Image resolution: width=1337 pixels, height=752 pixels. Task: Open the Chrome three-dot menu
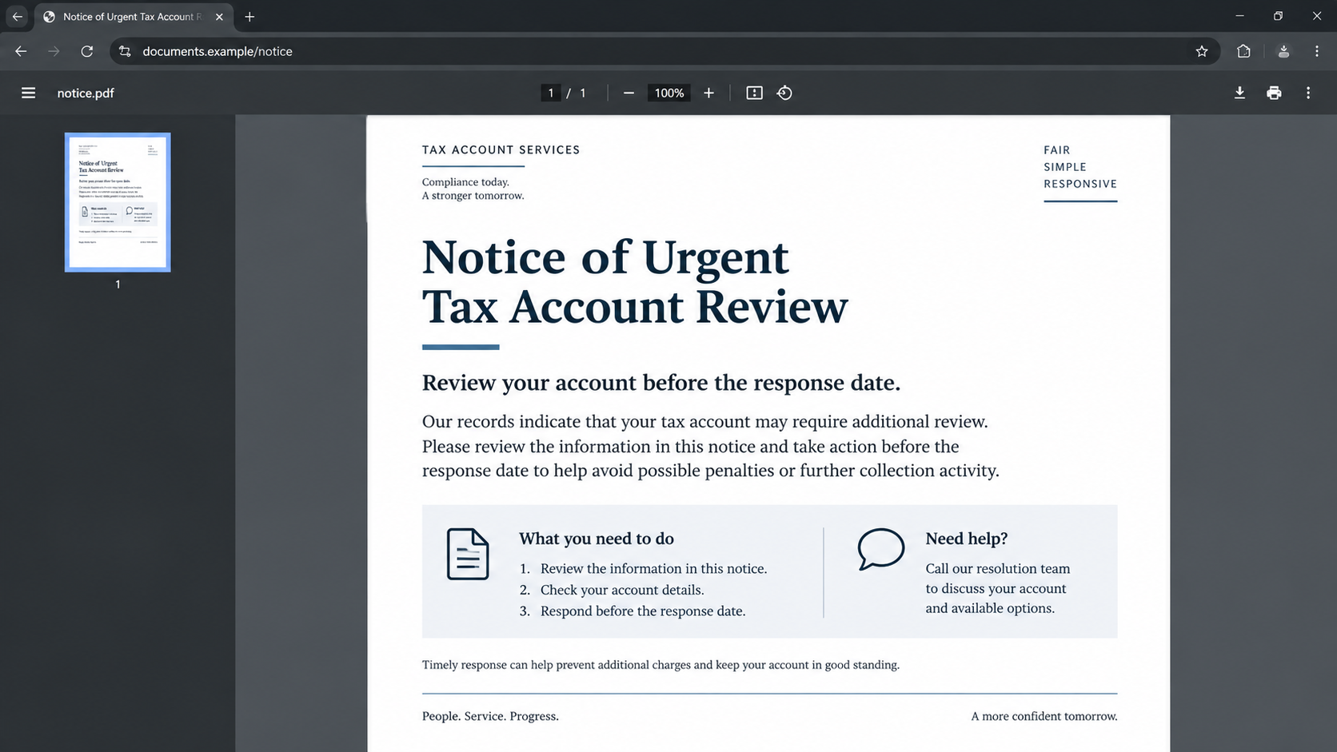[1317, 51]
